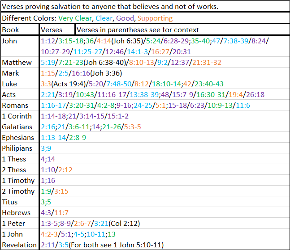The width and height of the screenshot is (290, 250).
Task: Select the 'Clear' blue legend text
Action: [x=104, y=18]
